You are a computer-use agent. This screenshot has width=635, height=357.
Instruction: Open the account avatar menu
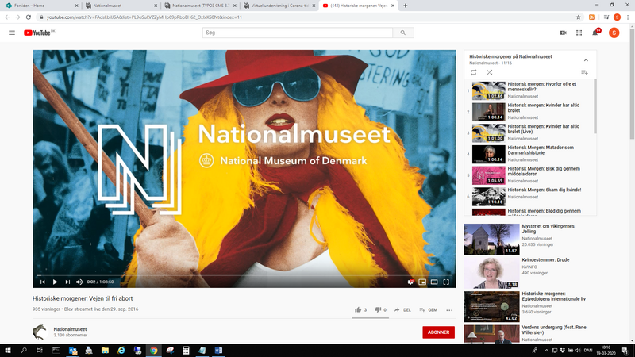point(614,33)
